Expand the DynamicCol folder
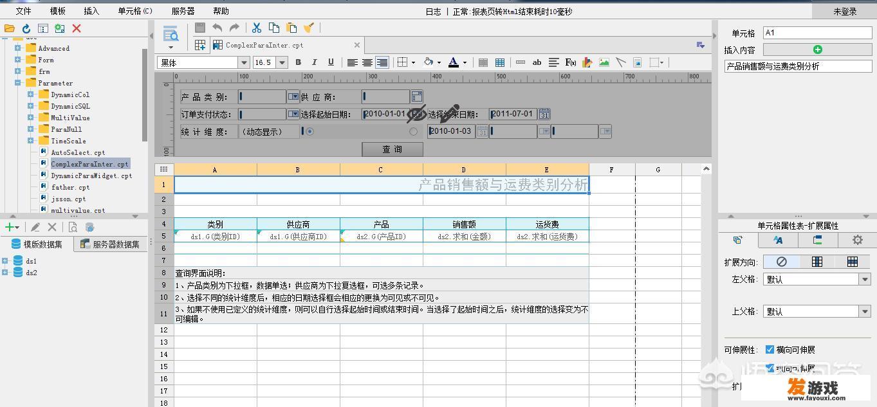 pos(30,95)
